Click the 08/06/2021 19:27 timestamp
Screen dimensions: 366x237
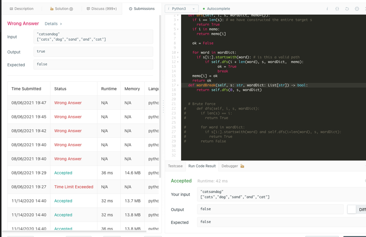point(29,187)
